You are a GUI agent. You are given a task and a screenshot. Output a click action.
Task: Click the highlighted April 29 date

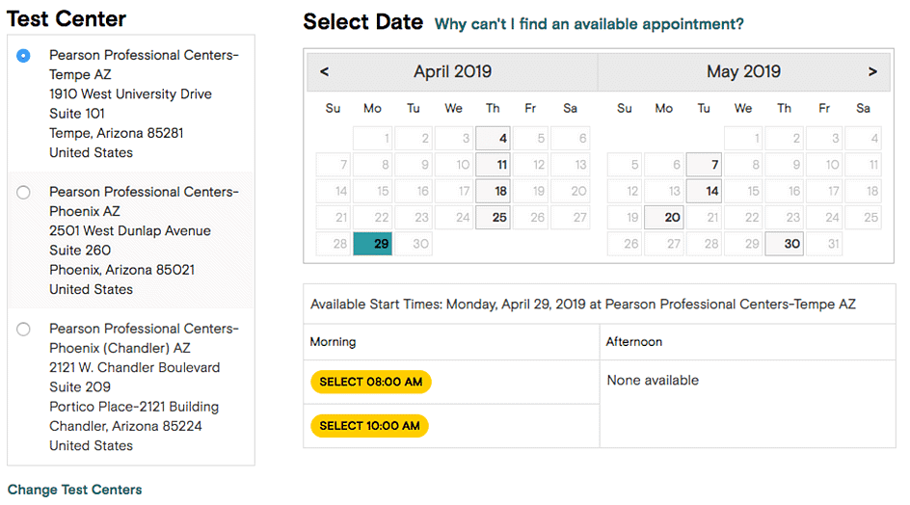(x=373, y=244)
